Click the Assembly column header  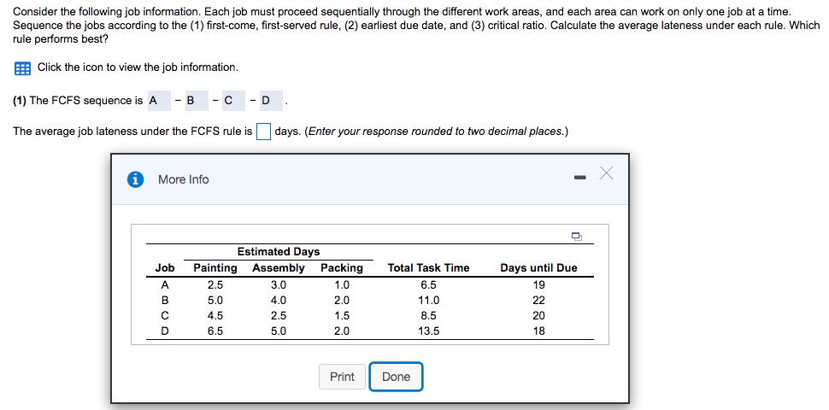coord(279,268)
